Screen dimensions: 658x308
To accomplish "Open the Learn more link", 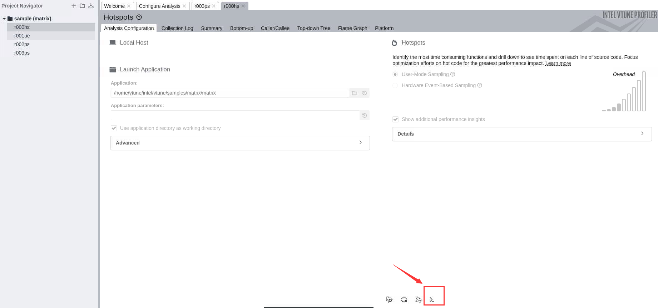I will [558, 63].
